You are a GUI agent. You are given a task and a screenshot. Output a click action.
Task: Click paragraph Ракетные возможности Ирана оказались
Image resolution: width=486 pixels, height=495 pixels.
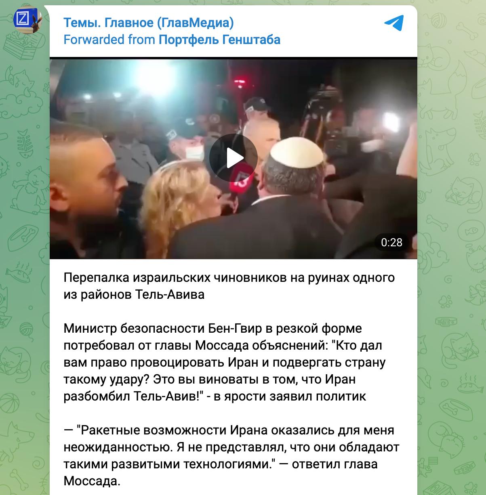pyautogui.click(x=231, y=456)
